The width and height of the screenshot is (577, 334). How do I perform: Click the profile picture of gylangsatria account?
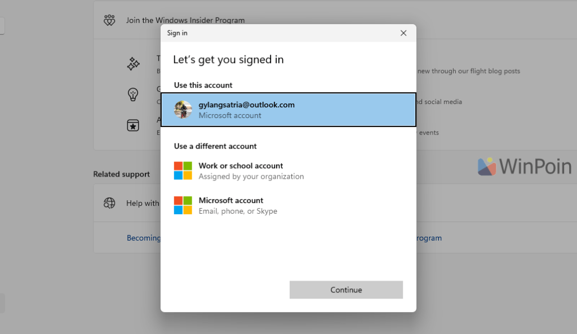(x=183, y=110)
